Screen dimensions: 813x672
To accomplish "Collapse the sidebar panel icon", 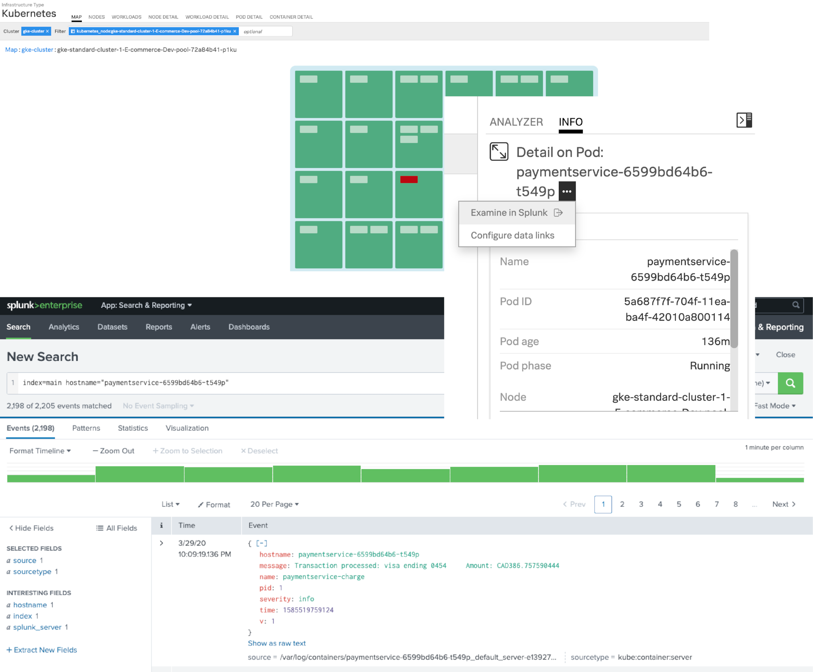I will [x=744, y=120].
